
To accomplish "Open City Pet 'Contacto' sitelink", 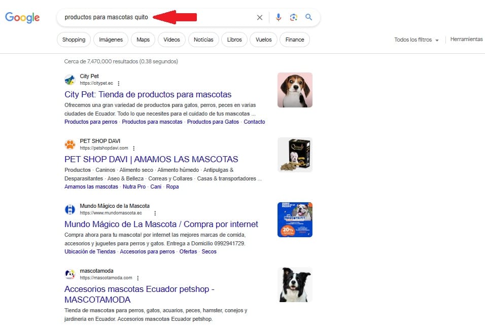I will pos(254,122).
